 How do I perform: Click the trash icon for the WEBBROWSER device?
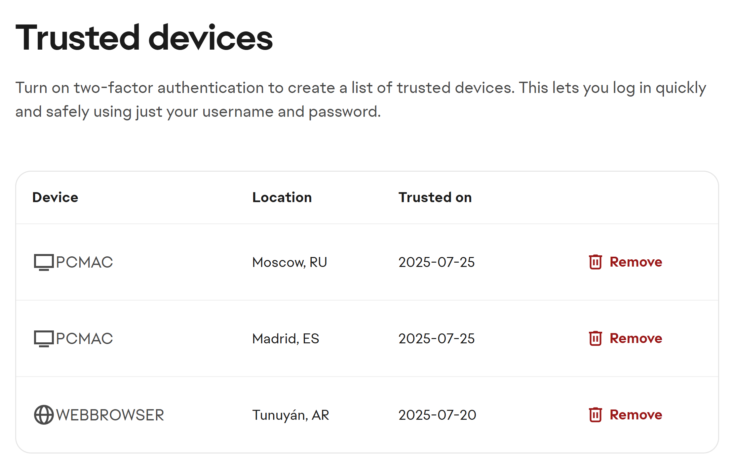point(595,415)
